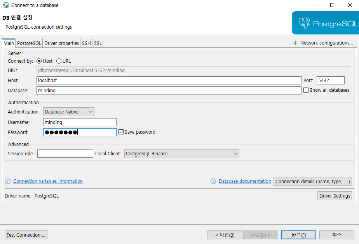The image size is (359, 244).
Task: Click the PostgreSQL elephant logo banner
Action: click(x=325, y=23)
